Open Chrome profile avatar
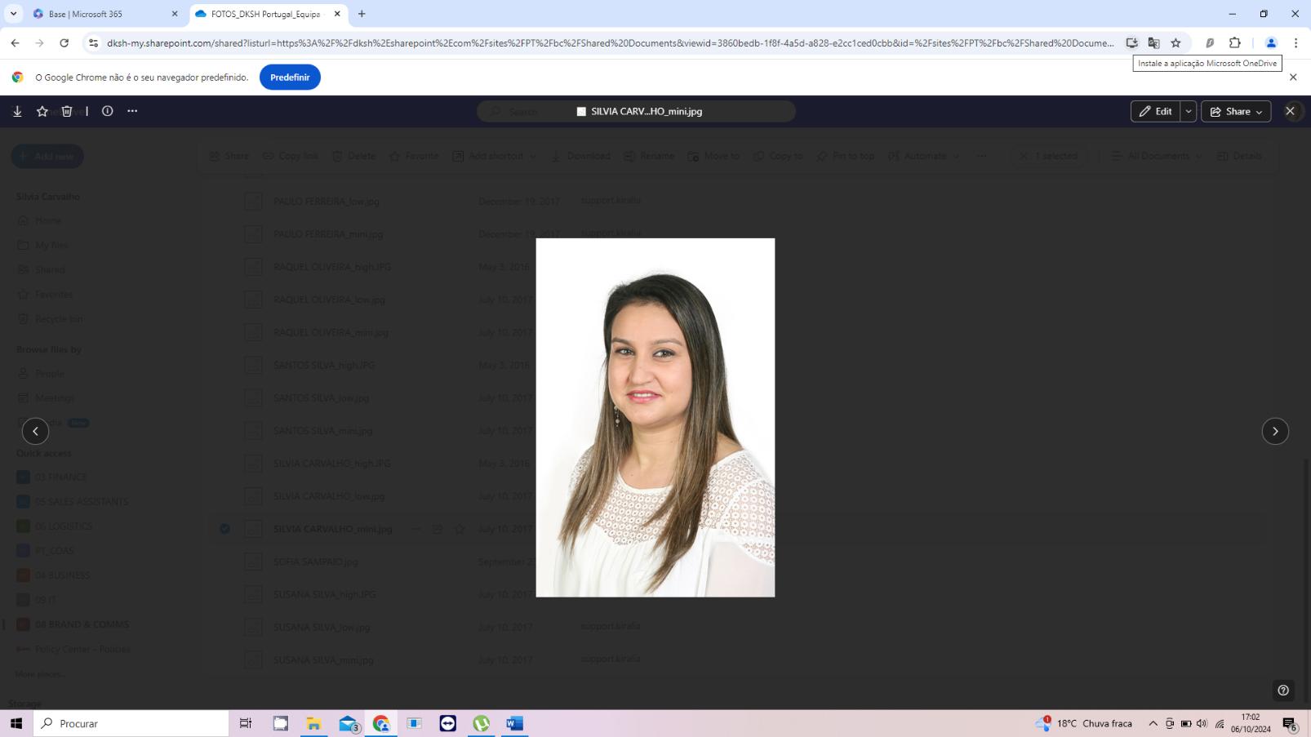Viewport: 1311px width, 737px height. pyautogui.click(x=1271, y=43)
